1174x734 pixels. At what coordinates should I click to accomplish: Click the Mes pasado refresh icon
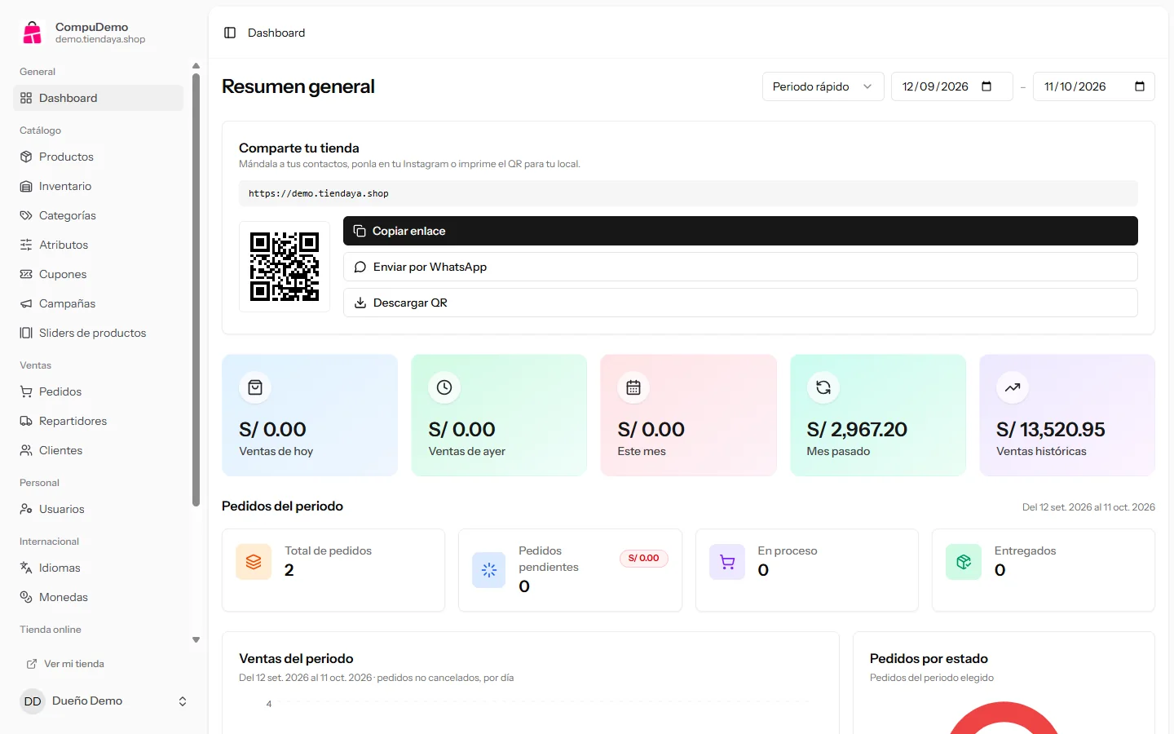point(823,387)
